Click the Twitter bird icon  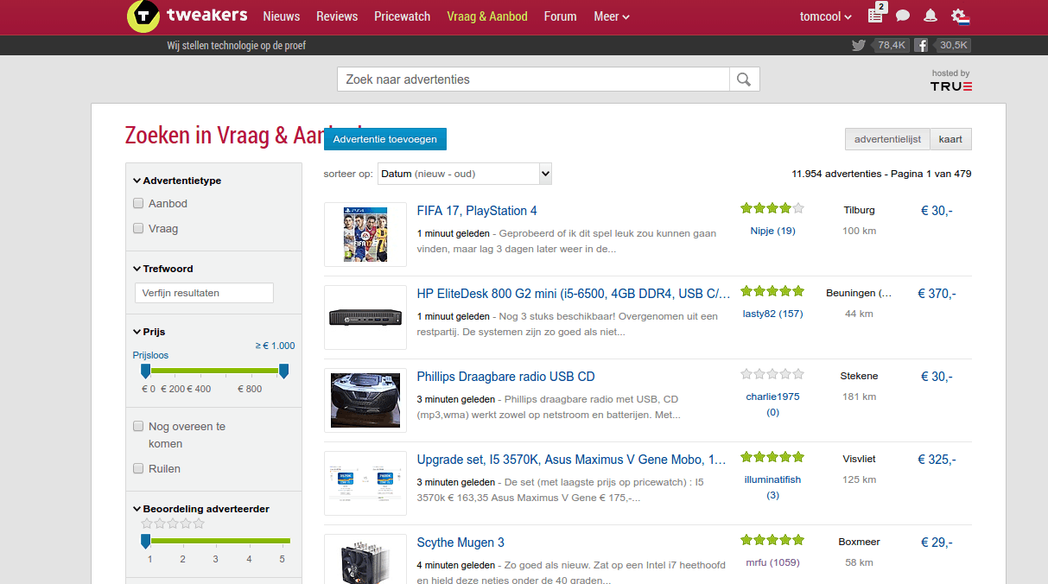858,45
